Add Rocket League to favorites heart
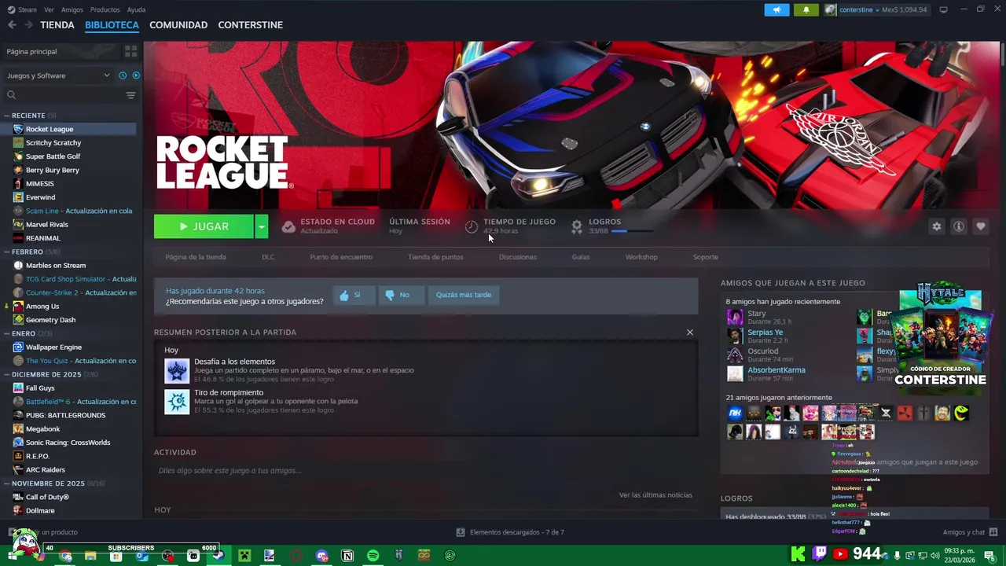 [980, 226]
